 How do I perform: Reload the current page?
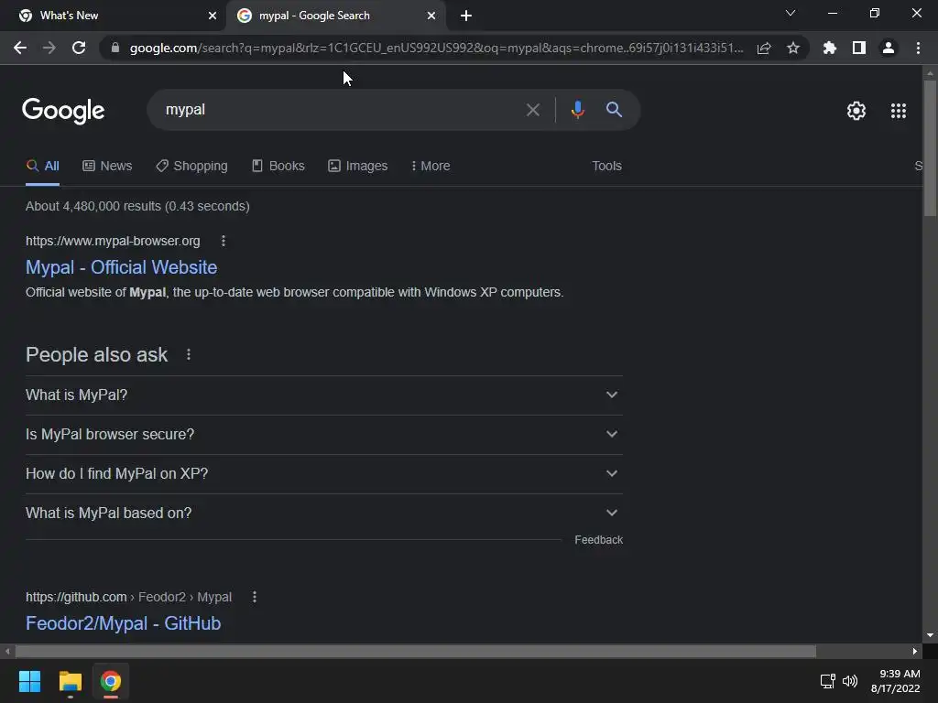tap(79, 48)
